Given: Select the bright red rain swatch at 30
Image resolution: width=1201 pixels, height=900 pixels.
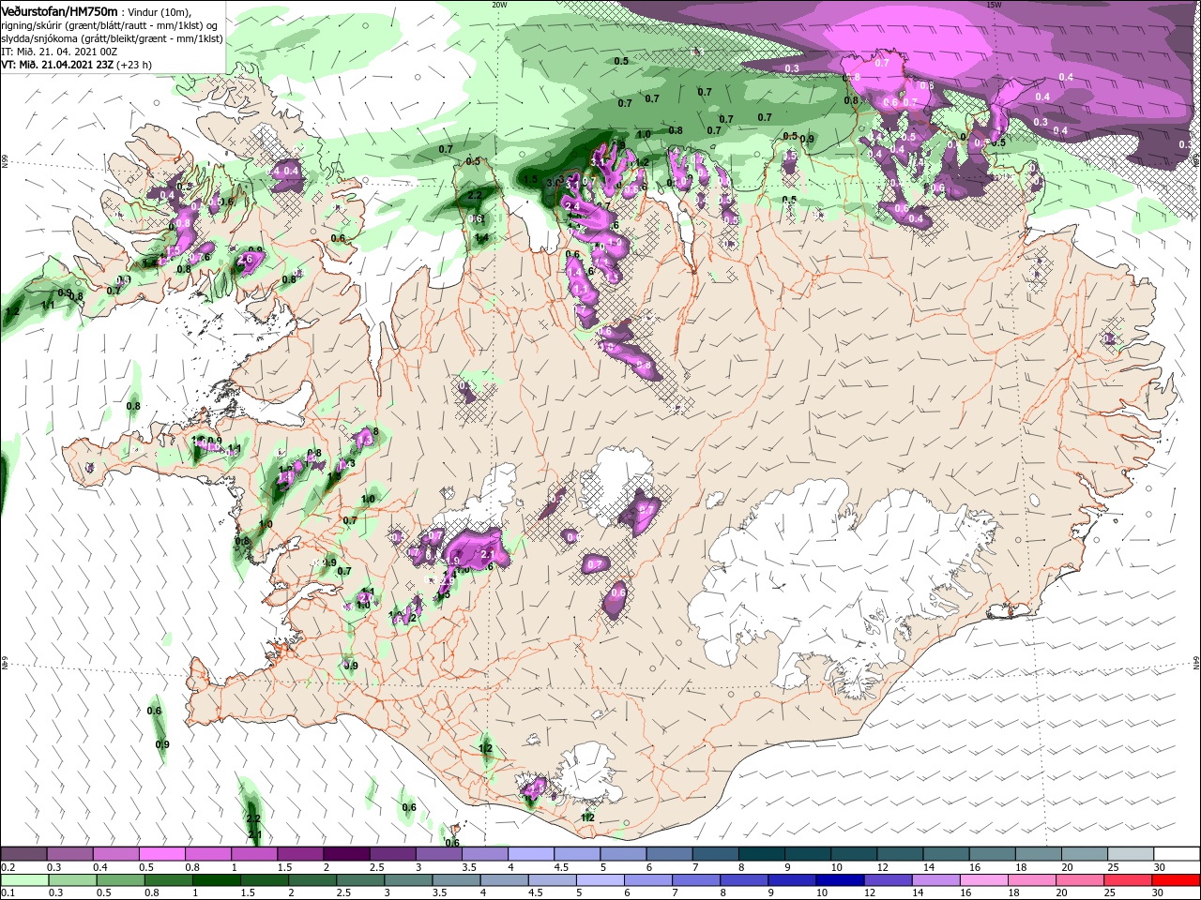Looking at the screenshot, I should (1177, 880).
